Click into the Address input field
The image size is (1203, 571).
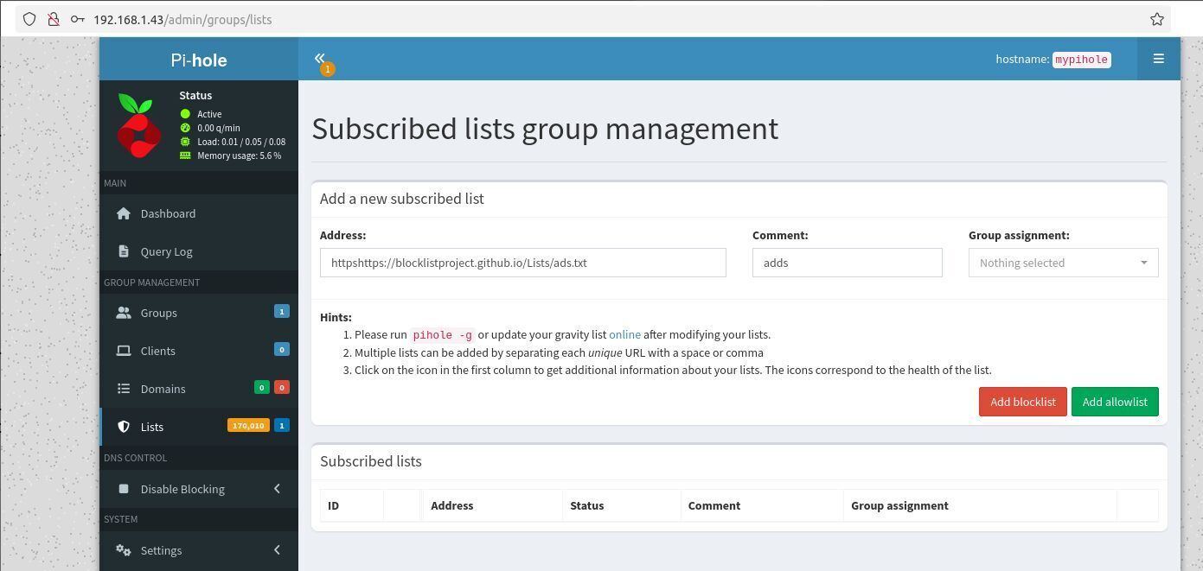coord(522,263)
